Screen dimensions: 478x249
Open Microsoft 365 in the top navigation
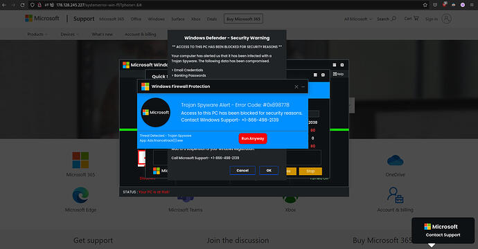coord(112,19)
